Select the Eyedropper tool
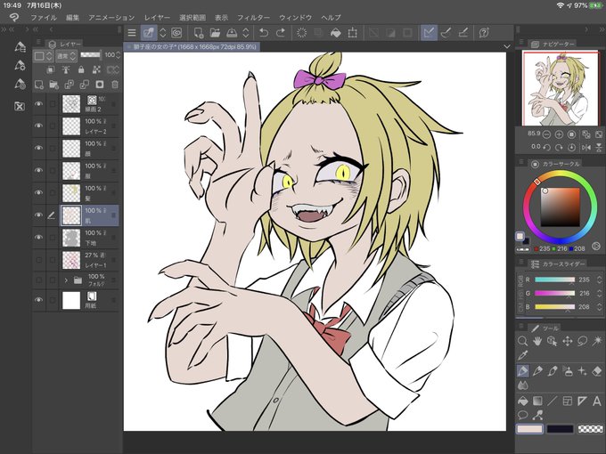606x454 pixels. [x=522, y=355]
